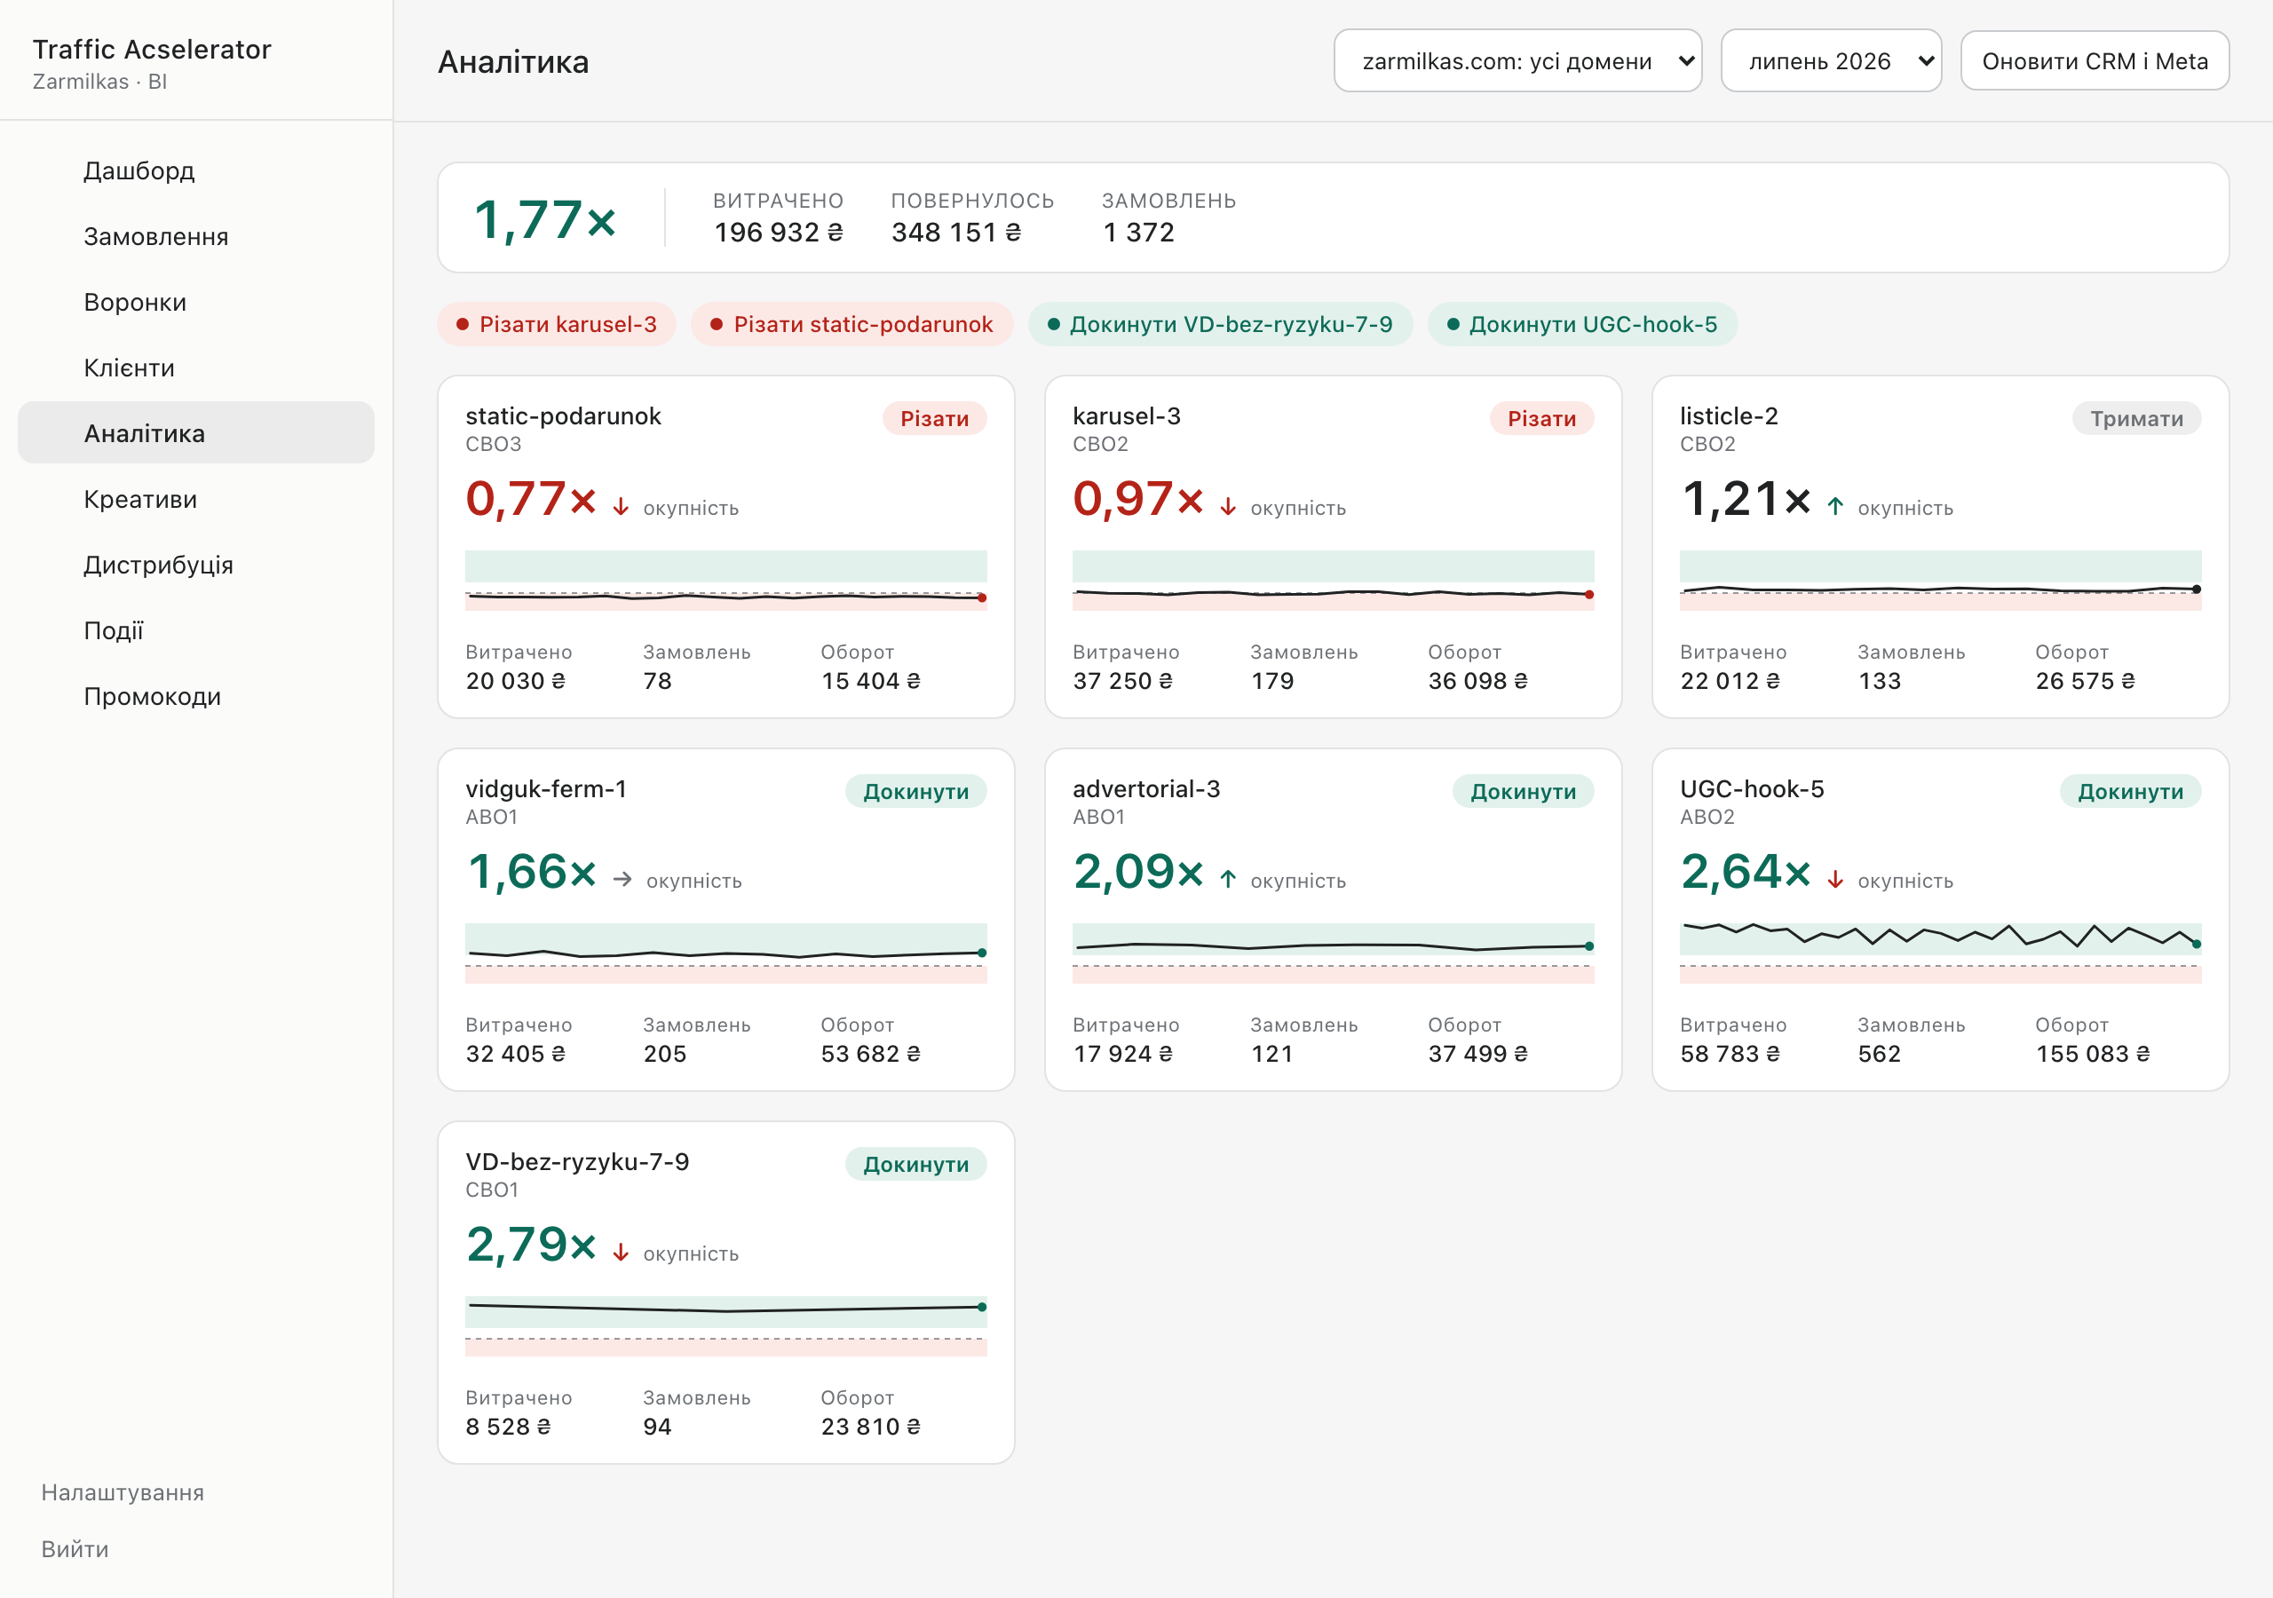Open the липень 2026 month selector

coord(1831,60)
